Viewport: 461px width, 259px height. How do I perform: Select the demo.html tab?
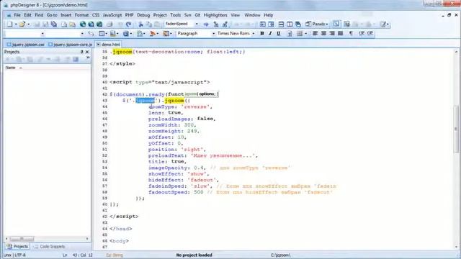click(x=108, y=45)
